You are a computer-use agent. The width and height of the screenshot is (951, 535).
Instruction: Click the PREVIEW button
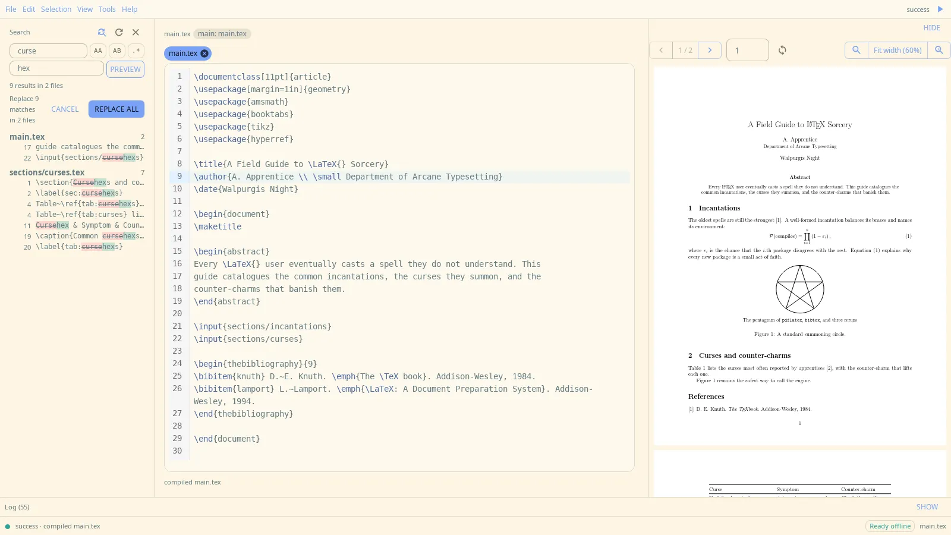(x=125, y=69)
